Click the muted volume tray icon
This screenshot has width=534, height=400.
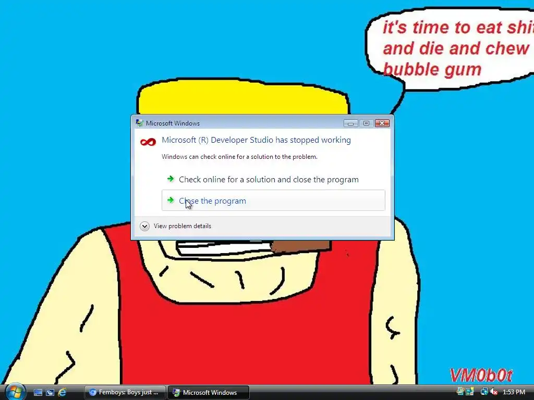pyautogui.click(x=494, y=392)
